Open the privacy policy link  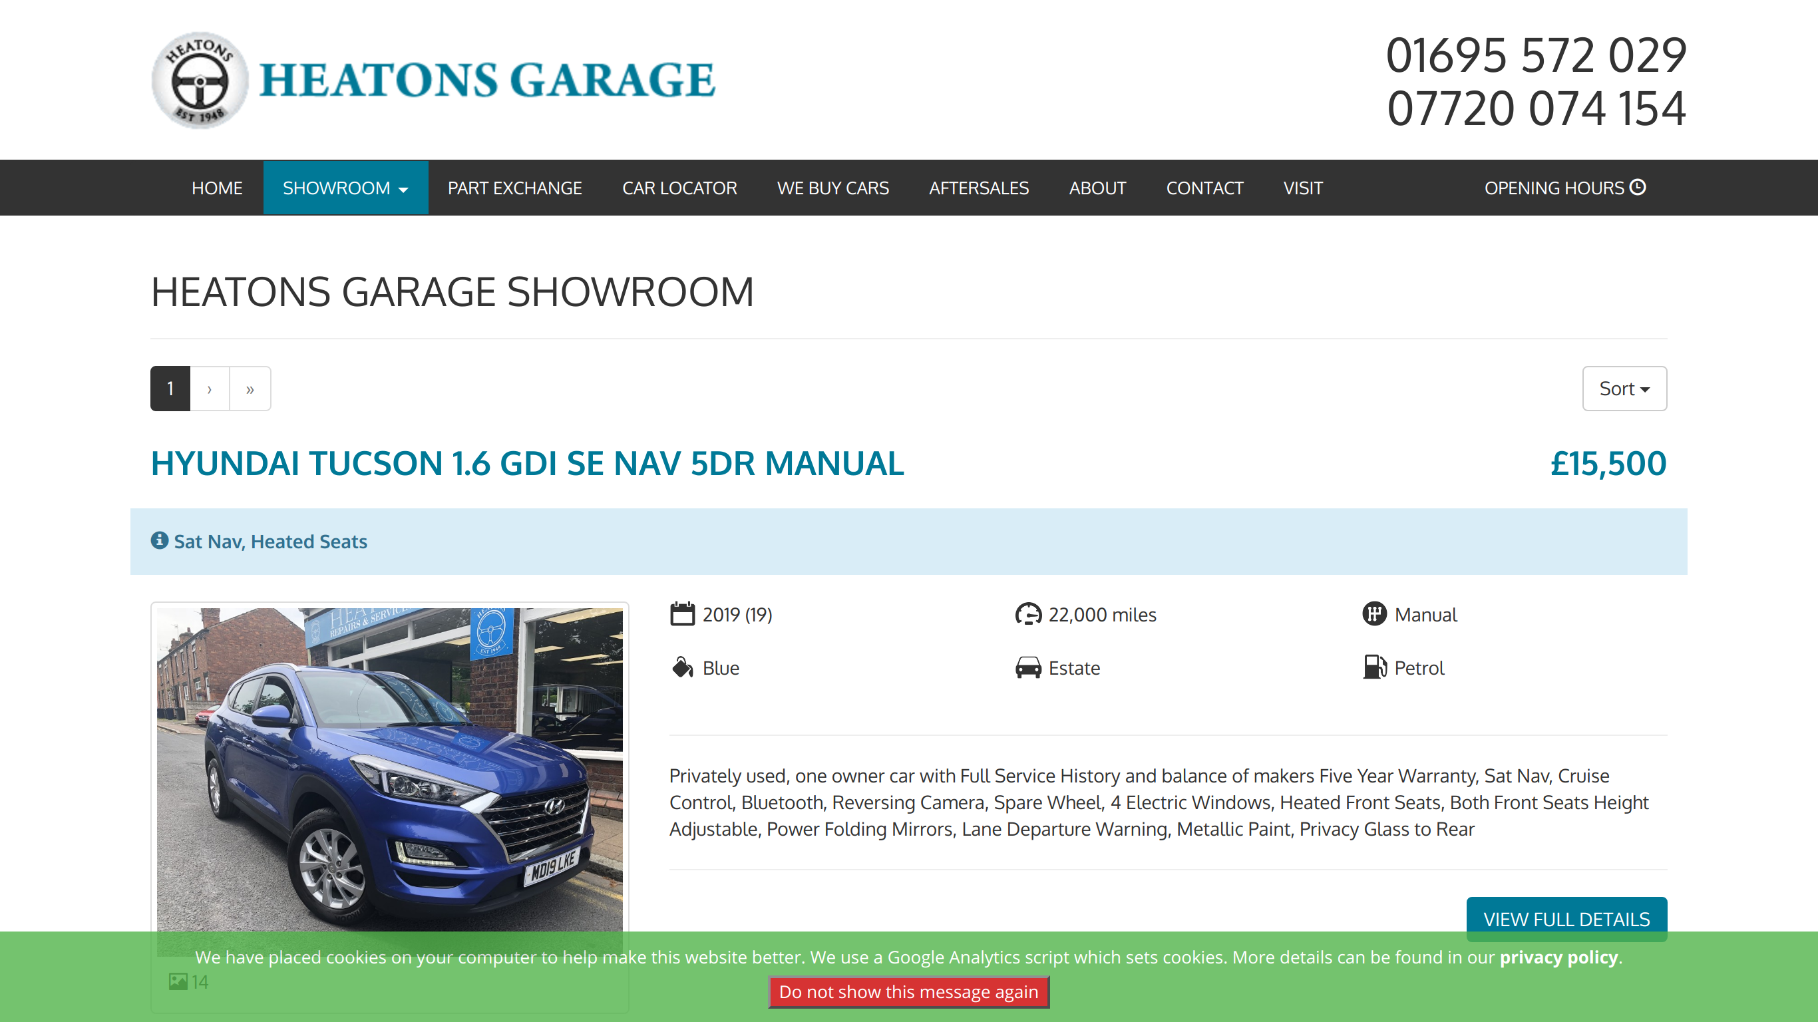click(1558, 957)
